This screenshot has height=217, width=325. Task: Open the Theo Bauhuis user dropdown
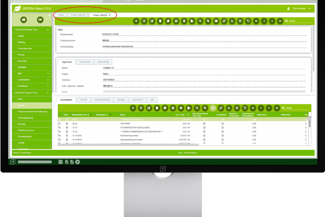click(310, 8)
